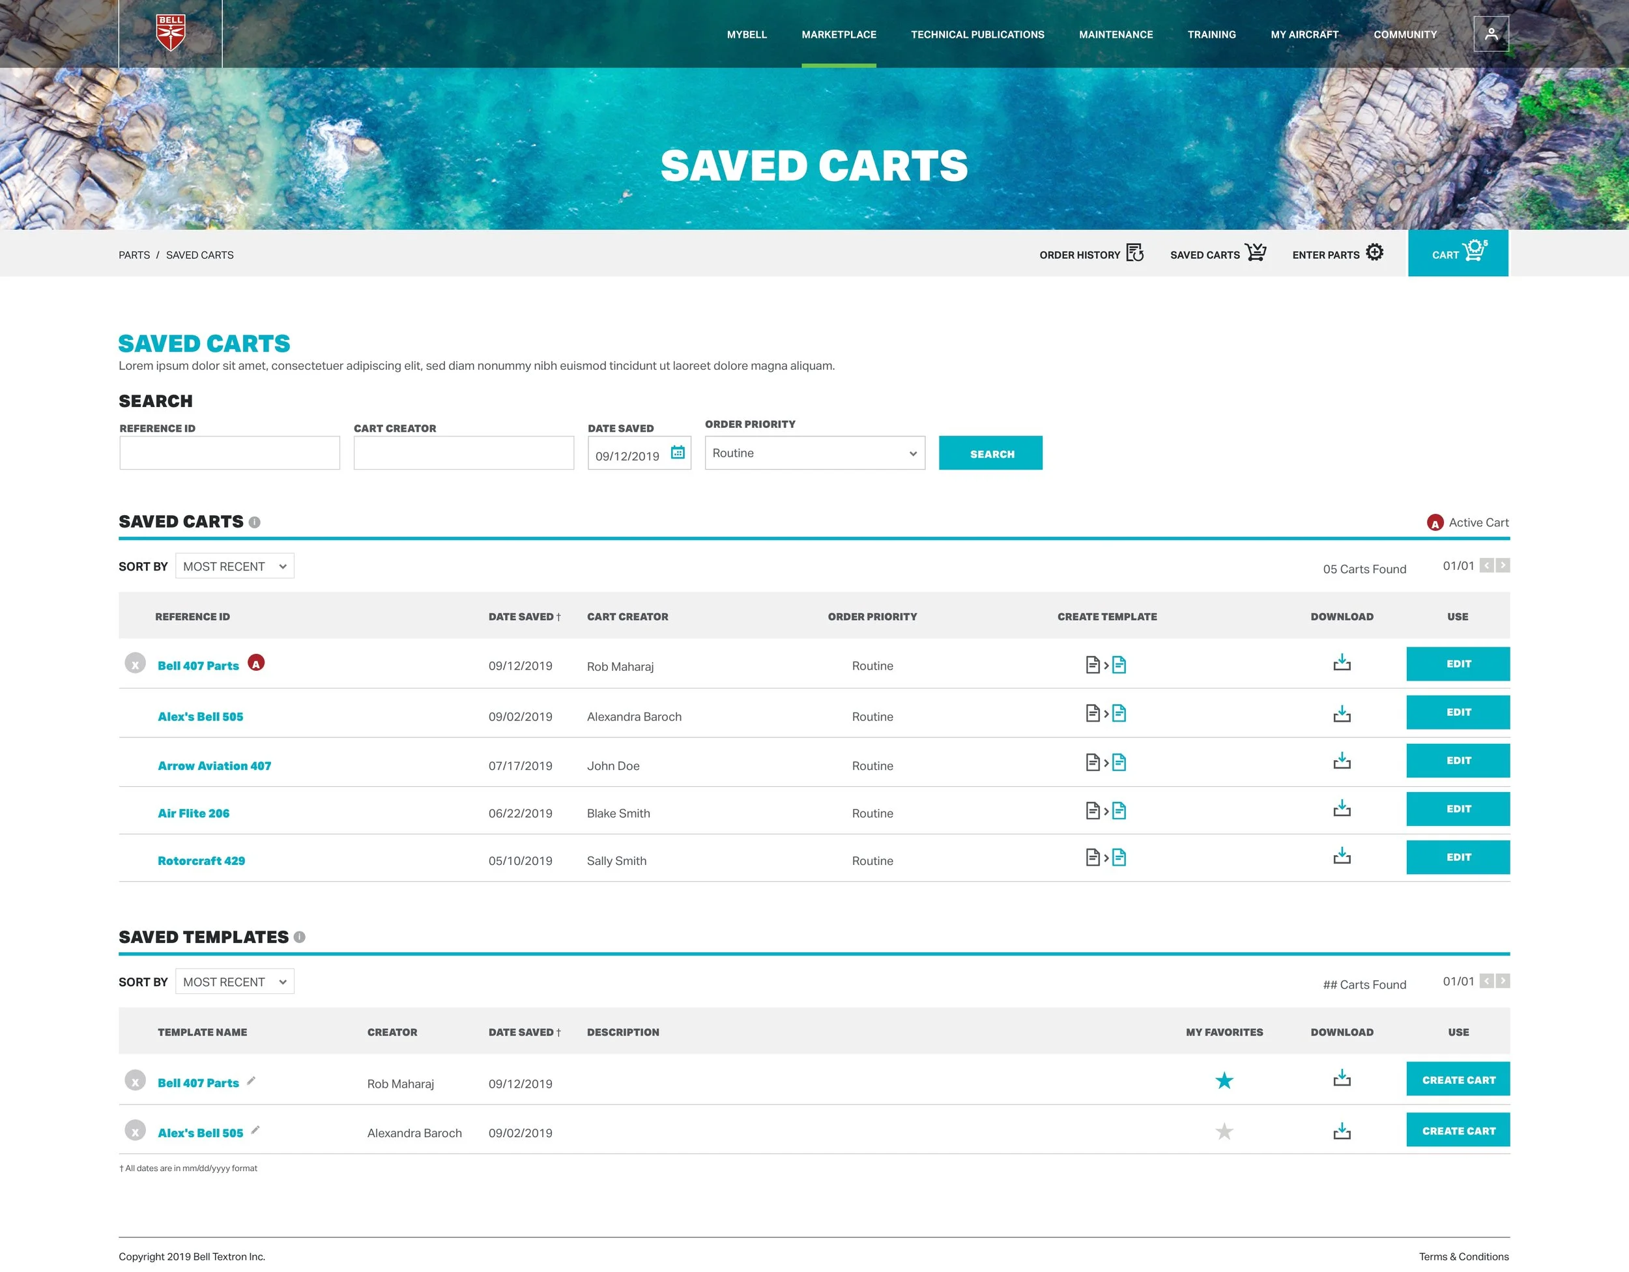Click the Cart Creator search field
This screenshot has width=1629, height=1272.
[x=464, y=453]
